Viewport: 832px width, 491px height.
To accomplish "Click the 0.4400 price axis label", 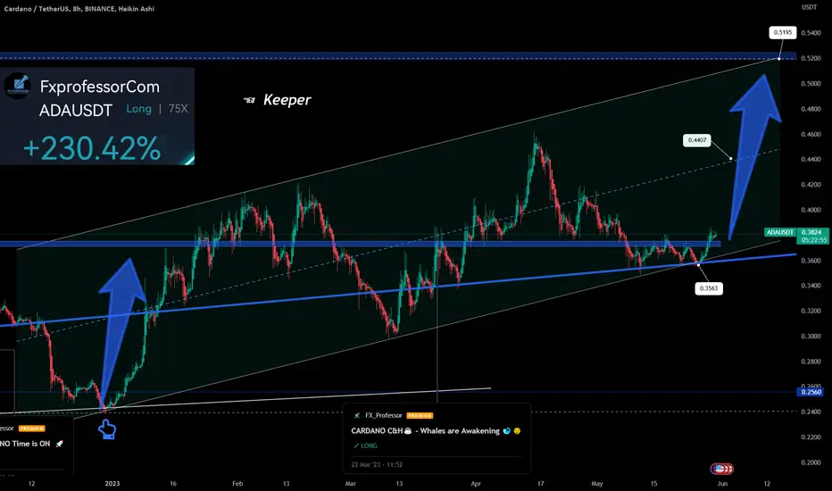I will (x=811, y=159).
